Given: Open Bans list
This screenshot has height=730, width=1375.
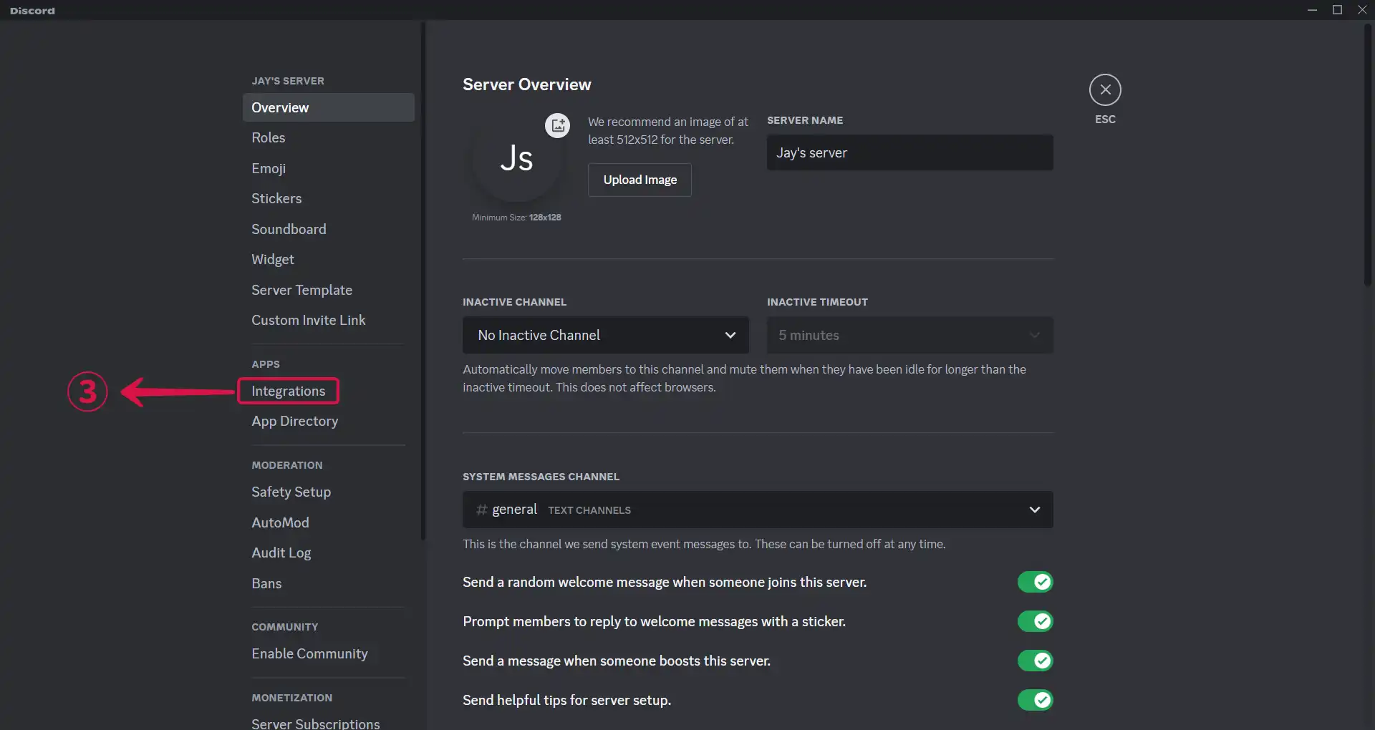Looking at the screenshot, I should (329, 583).
